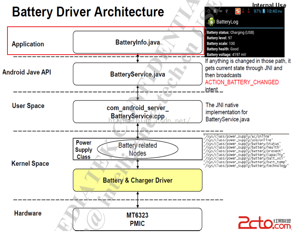Image resolution: width=292 pixels, height=233 pixels.
Task: Click the 'Android Jave API' layer label
Action: [27, 72]
